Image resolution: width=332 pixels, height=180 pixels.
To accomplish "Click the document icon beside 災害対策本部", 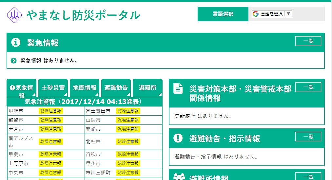I will (x=178, y=89).
